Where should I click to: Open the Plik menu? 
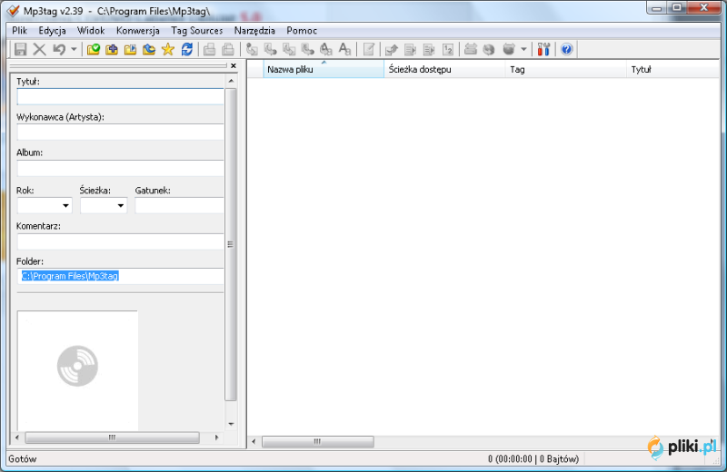tap(19, 31)
